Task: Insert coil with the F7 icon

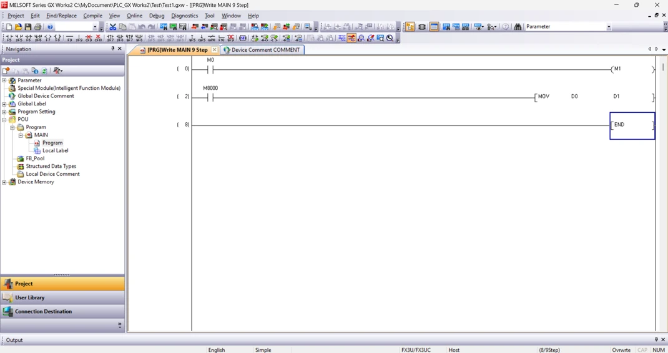Action: pyautogui.click(x=47, y=38)
